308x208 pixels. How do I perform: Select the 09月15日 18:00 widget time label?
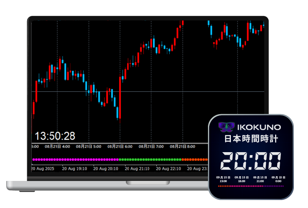[x=241, y=179]
